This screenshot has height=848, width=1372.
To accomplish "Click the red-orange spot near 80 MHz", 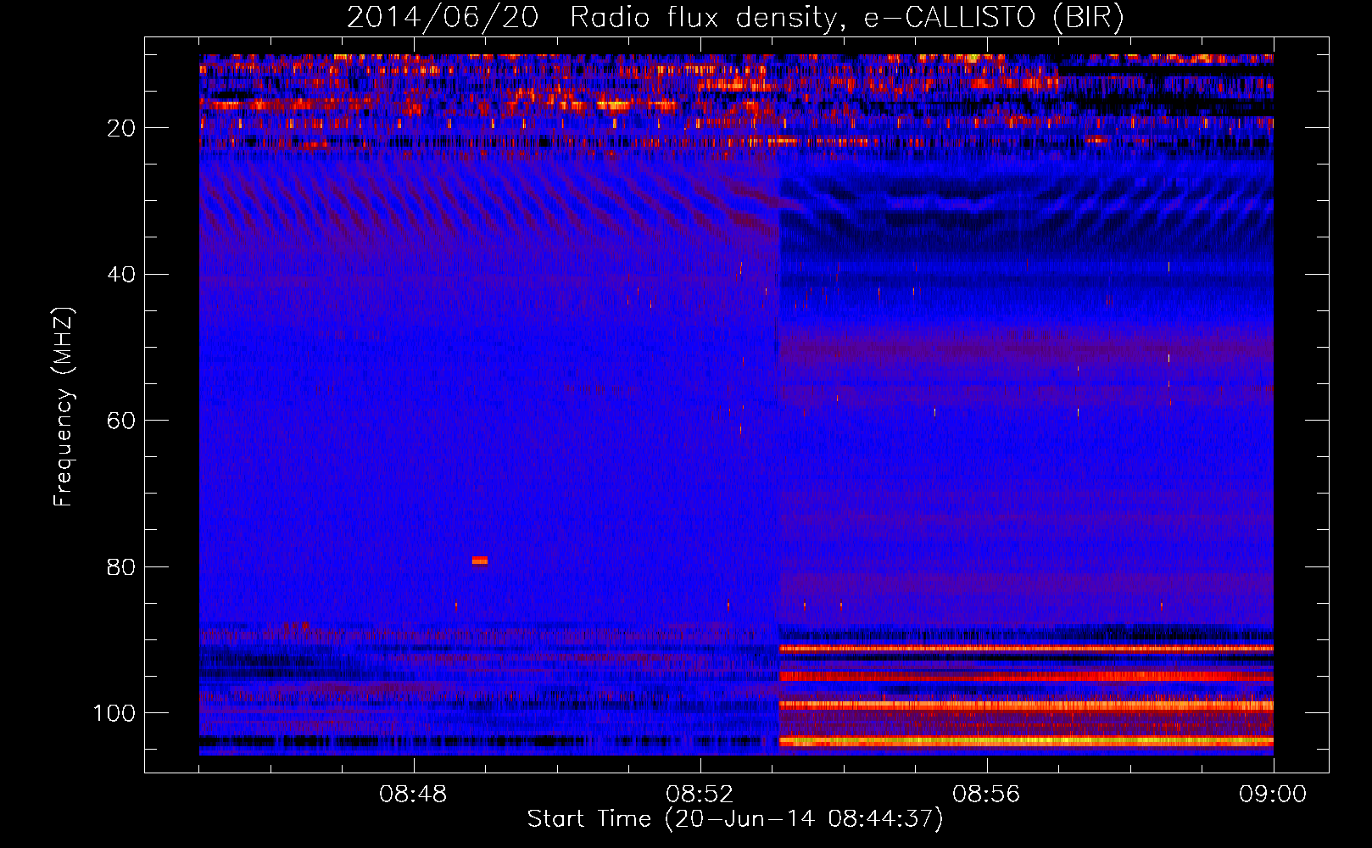I will coord(480,560).
